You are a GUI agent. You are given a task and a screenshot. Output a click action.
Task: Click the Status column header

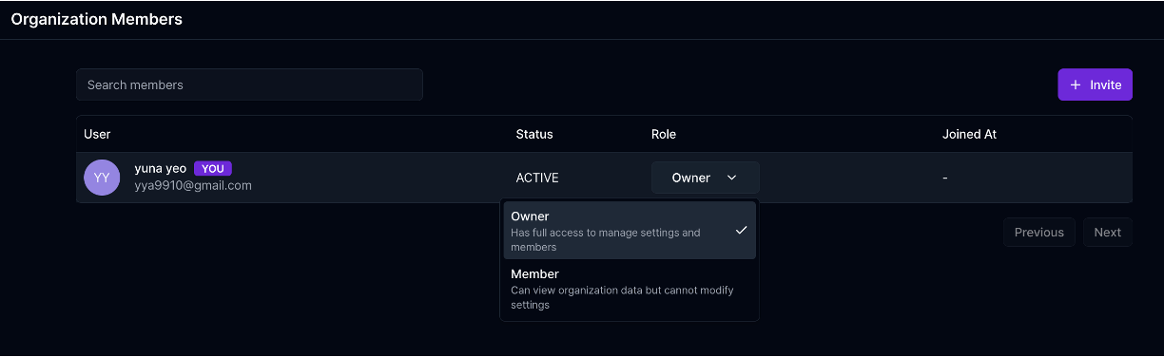[x=534, y=134]
